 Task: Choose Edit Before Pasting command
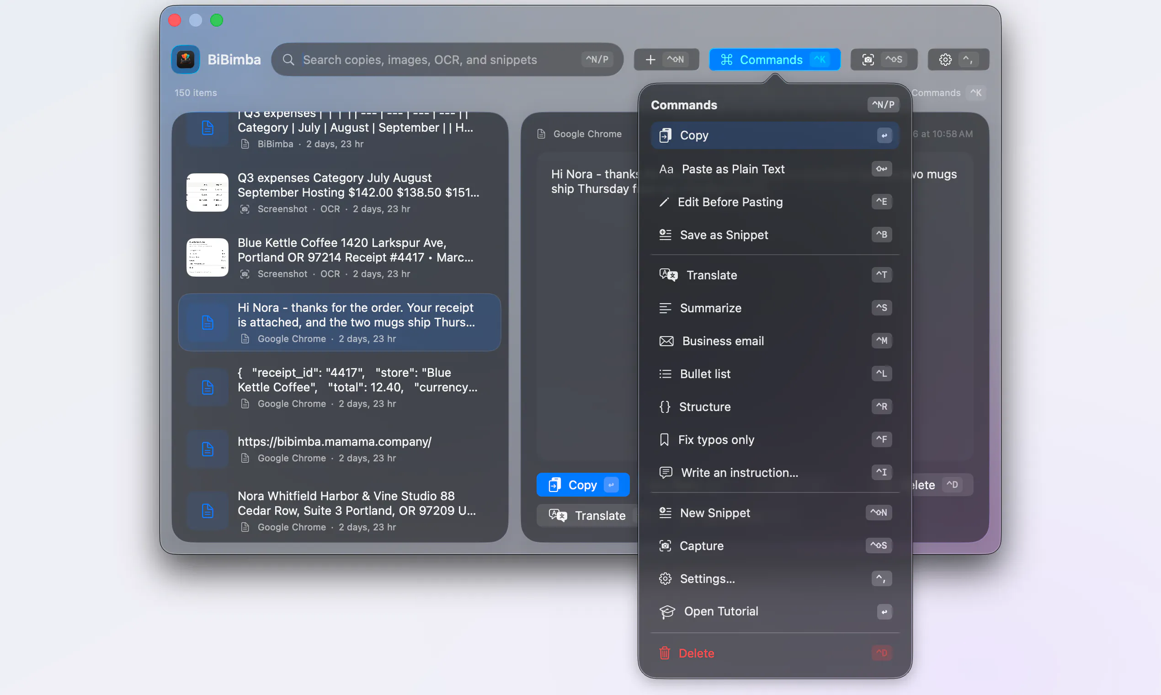(x=775, y=202)
